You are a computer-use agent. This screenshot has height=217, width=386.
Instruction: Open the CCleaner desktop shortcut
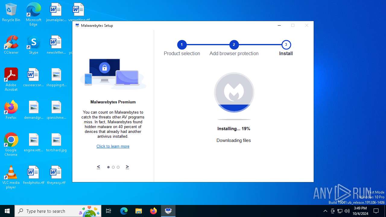click(11, 45)
